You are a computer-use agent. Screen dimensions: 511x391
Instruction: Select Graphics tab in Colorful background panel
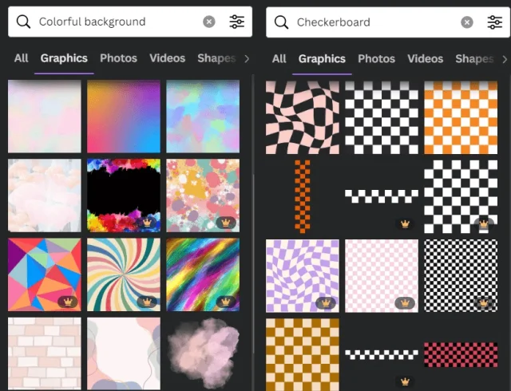[64, 58]
